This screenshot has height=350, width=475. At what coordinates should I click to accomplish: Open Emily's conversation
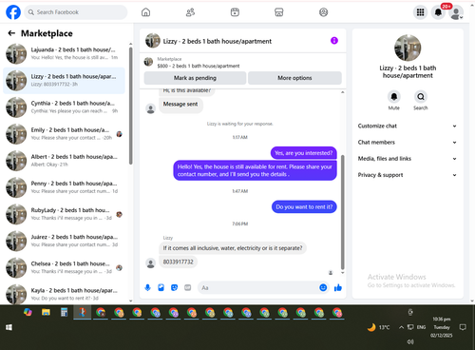point(64,134)
